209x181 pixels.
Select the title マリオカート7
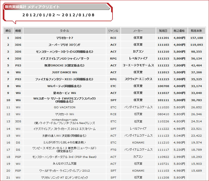tap(65, 38)
